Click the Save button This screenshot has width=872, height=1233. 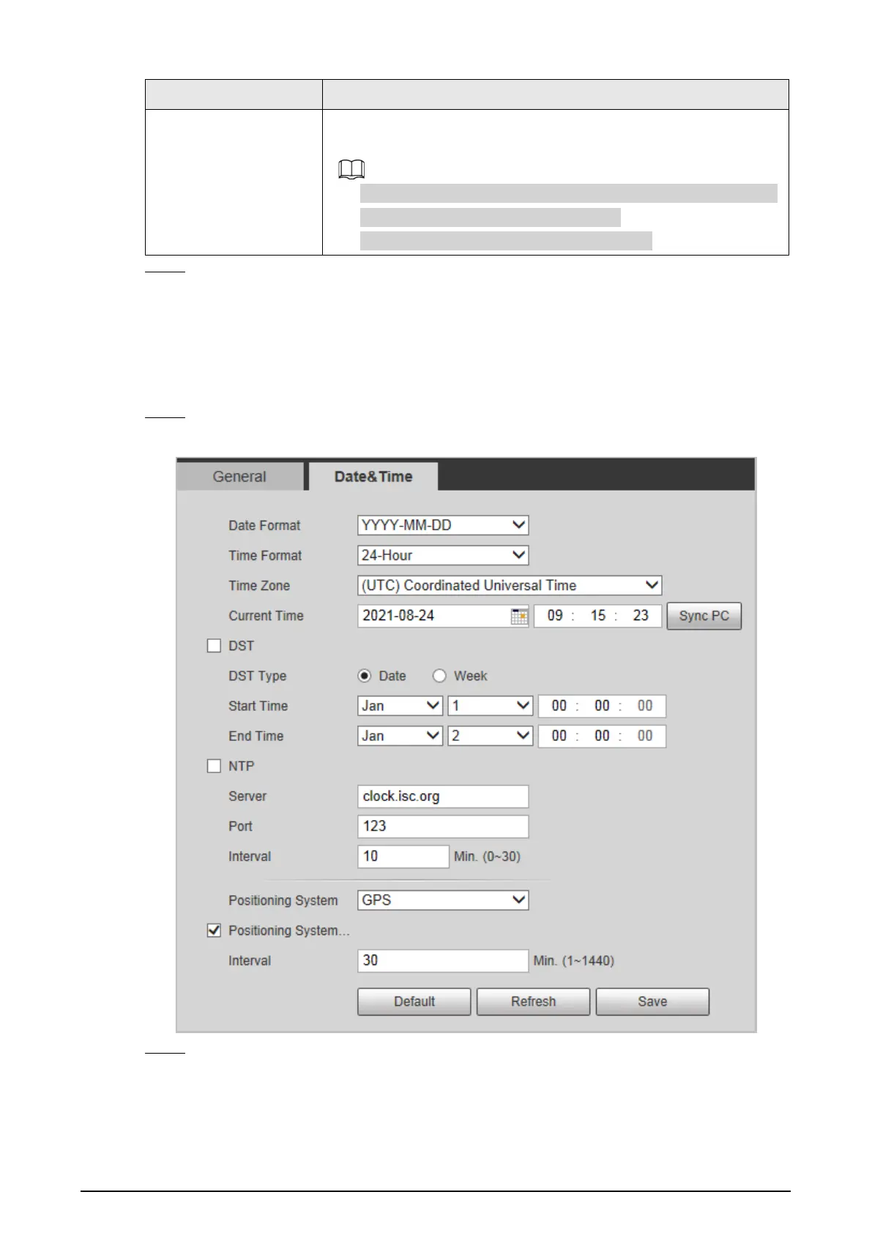(652, 1002)
